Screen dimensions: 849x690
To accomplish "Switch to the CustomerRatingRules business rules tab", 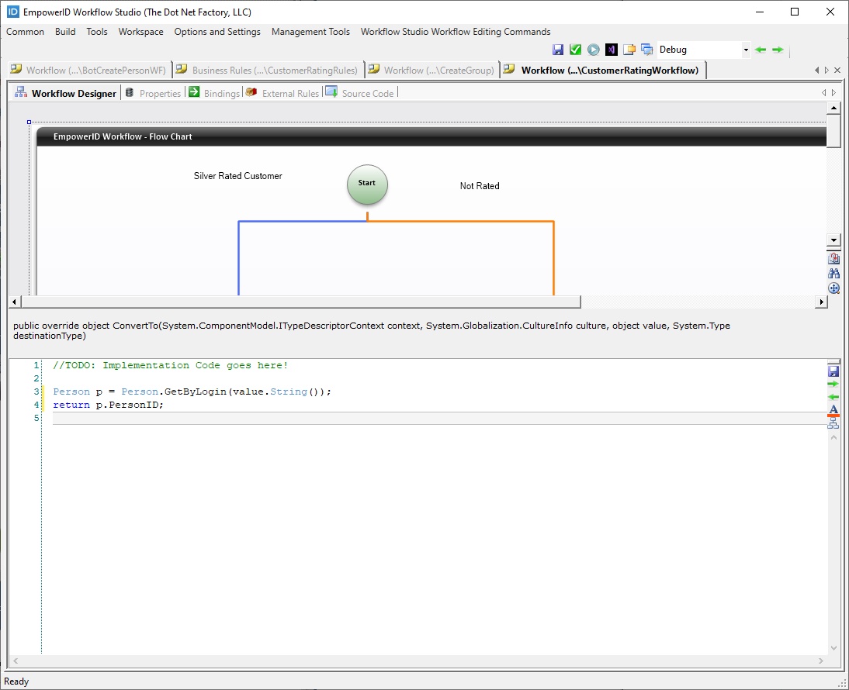I will 268,71.
